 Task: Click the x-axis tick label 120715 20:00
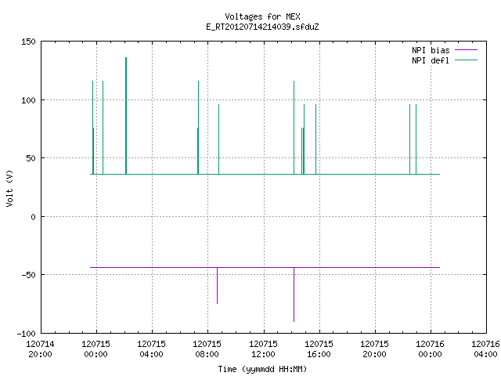coord(374,349)
